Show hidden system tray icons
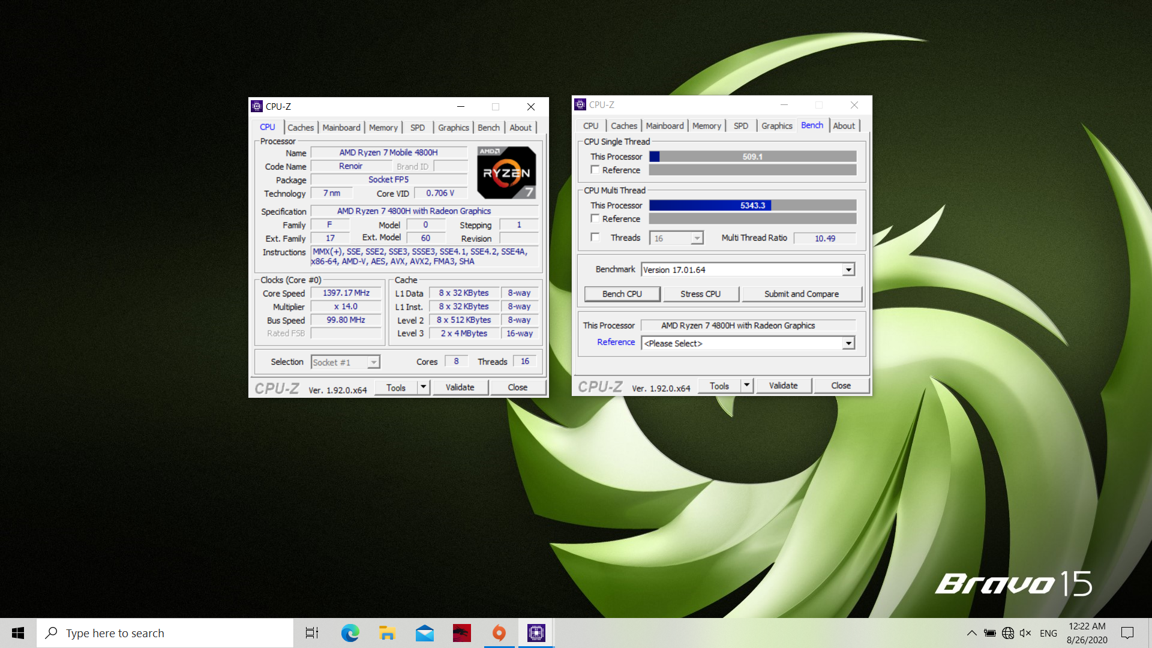The image size is (1152, 648). click(x=972, y=633)
